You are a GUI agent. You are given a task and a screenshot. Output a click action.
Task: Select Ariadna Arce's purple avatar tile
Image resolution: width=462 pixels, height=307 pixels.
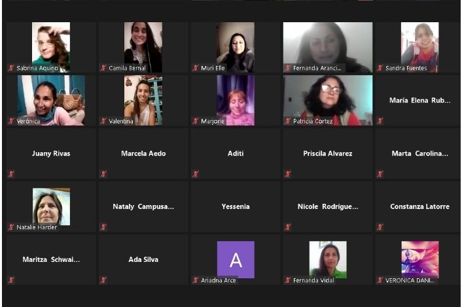236,260
